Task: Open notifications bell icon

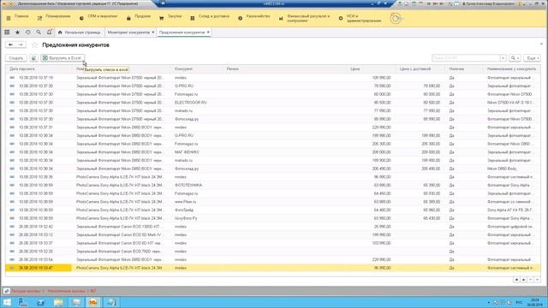Action: click(50, 33)
